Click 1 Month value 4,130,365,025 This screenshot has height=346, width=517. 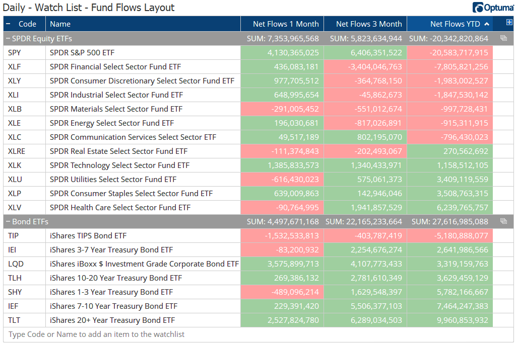[x=293, y=53]
